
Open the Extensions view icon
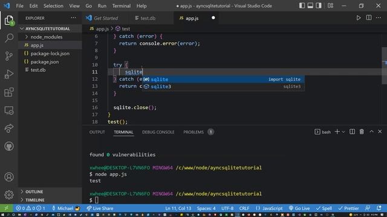tap(9, 92)
